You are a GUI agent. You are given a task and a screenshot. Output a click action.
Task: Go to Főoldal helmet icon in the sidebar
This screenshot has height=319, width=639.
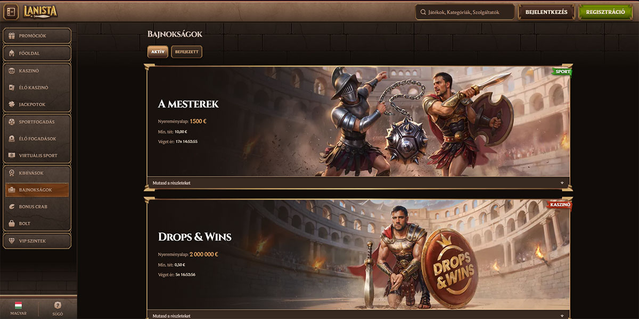[12, 53]
